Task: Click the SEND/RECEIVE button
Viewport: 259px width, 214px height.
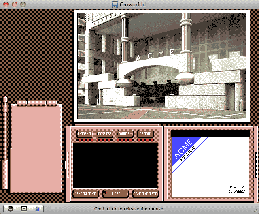Action: [x=85, y=193]
